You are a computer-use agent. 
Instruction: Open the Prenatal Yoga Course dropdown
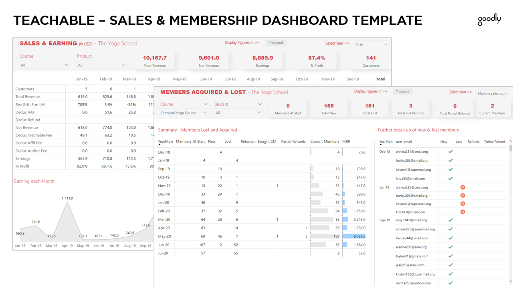[184, 113]
